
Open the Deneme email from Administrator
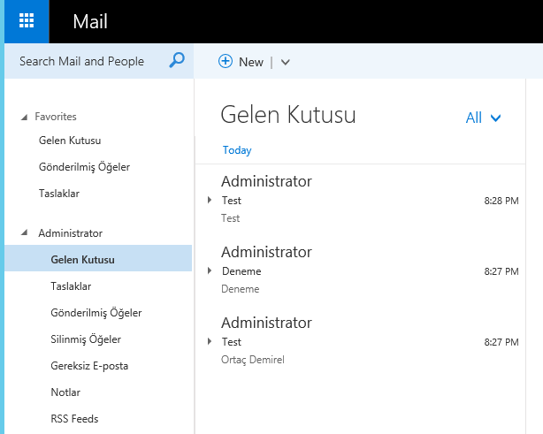pos(354,270)
